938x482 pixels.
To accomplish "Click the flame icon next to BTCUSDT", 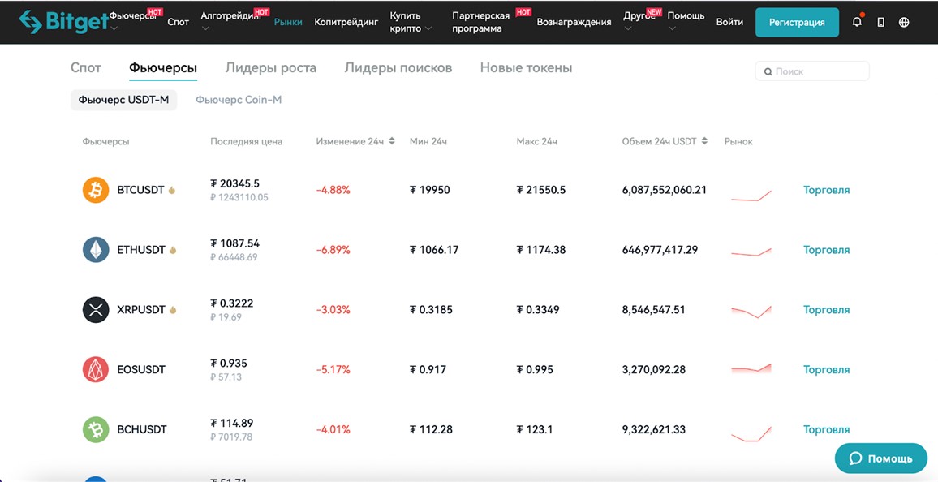I will point(172,190).
